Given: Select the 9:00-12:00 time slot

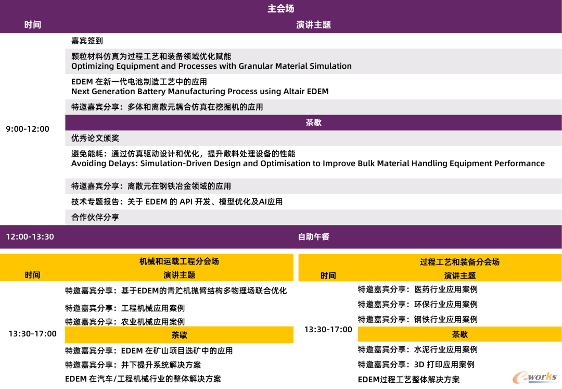Looking at the screenshot, I should tap(28, 129).
